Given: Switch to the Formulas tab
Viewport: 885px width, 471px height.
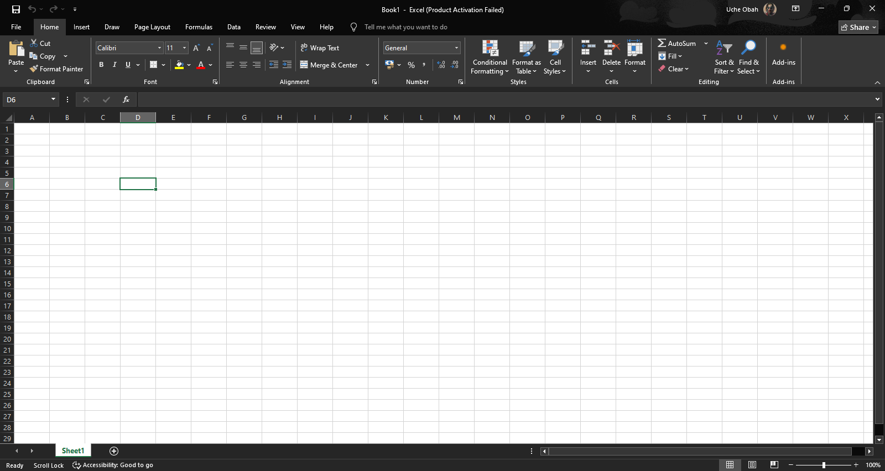Looking at the screenshot, I should coord(199,27).
